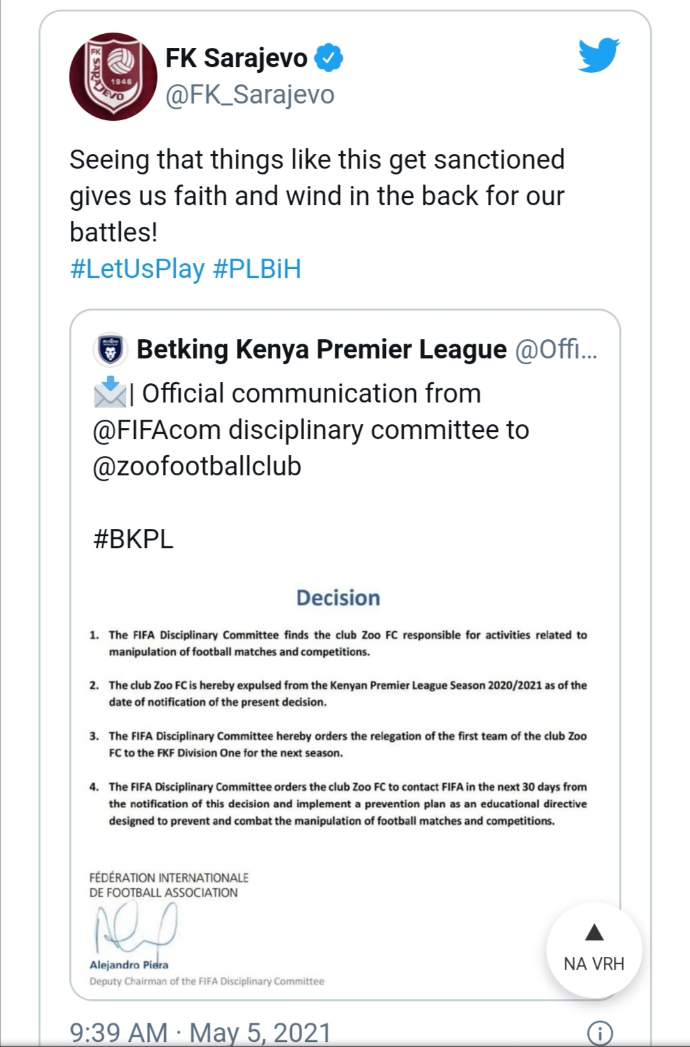Open the #BKPL hashtag
This screenshot has width=690, height=1047.
click(134, 539)
